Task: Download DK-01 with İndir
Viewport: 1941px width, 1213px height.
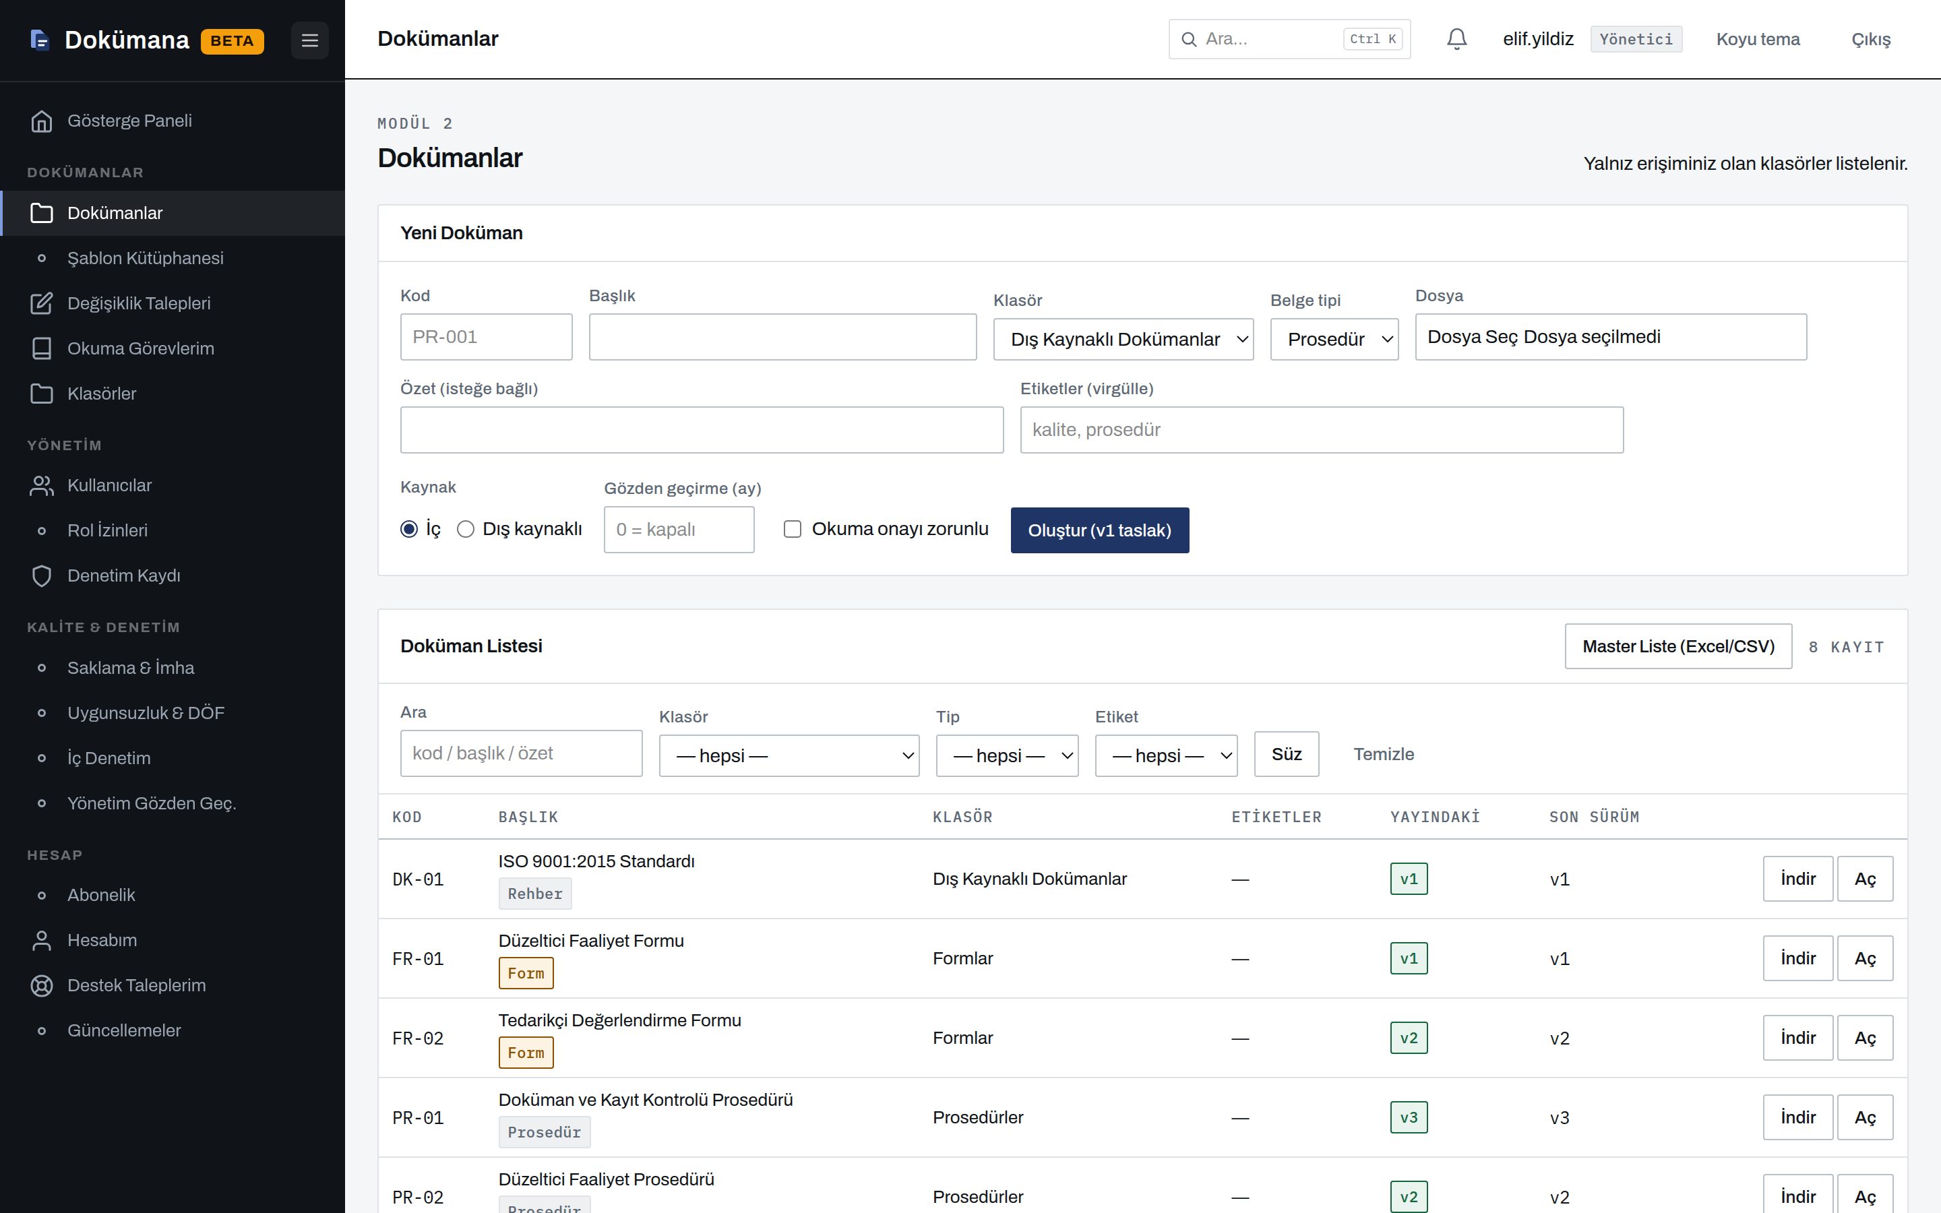Action: click(1797, 879)
